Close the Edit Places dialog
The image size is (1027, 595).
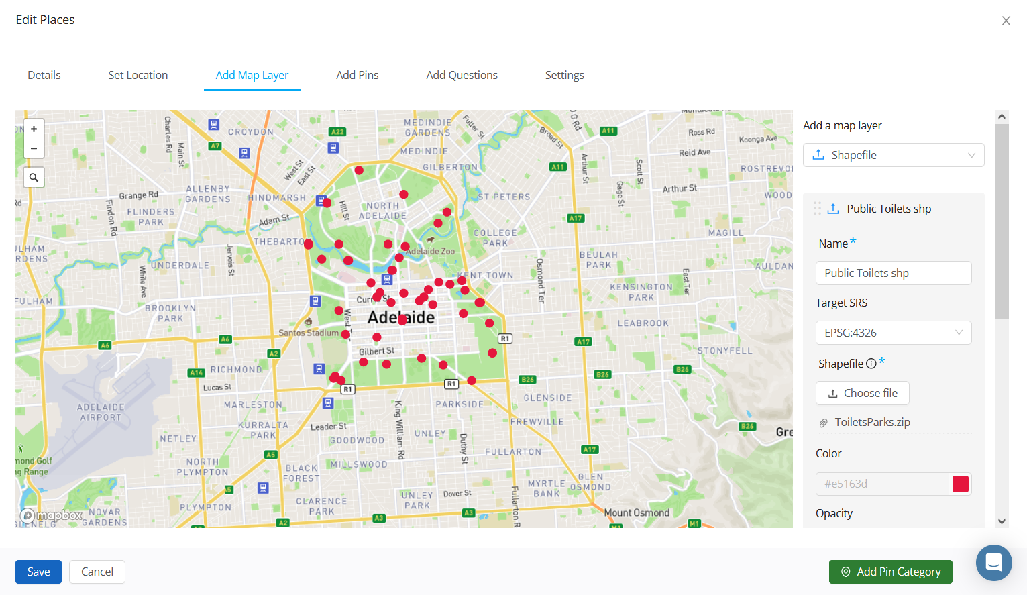point(1006,21)
